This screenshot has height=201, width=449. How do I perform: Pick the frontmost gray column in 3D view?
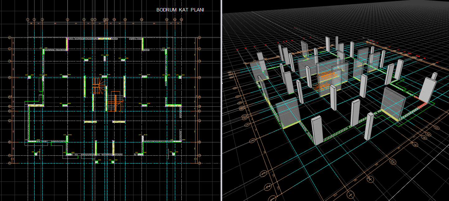(317, 130)
